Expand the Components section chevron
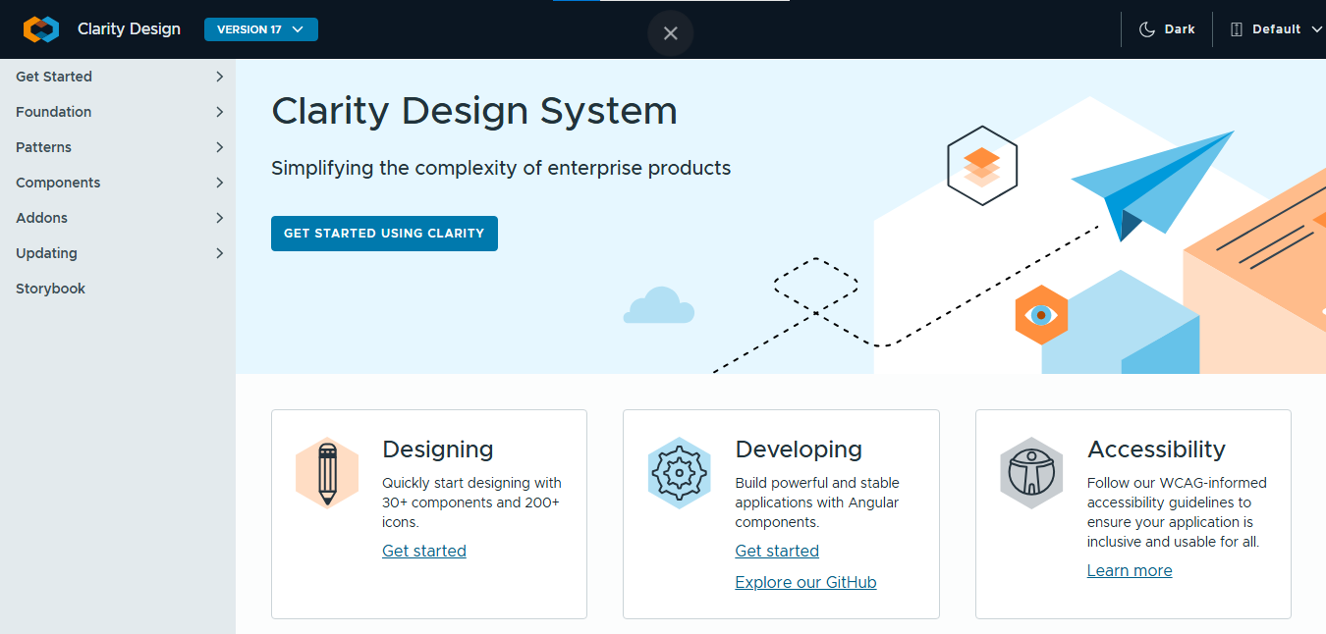Screen dimensions: 1326x634 219,183
